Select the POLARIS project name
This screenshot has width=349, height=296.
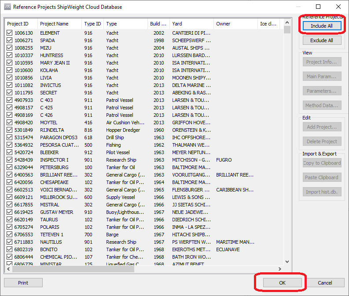(50, 227)
